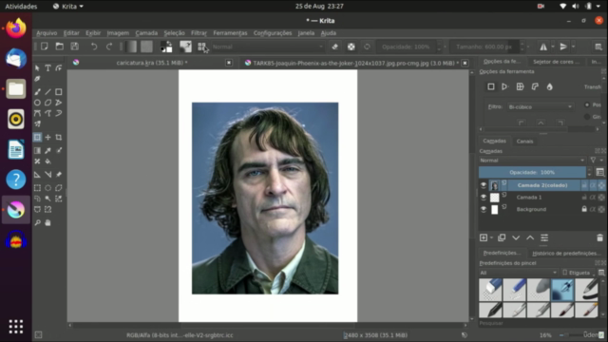Open the layer blend mode Normal dropdown
608x342 pixels.
pyautogui.click(x=532, y=161)
